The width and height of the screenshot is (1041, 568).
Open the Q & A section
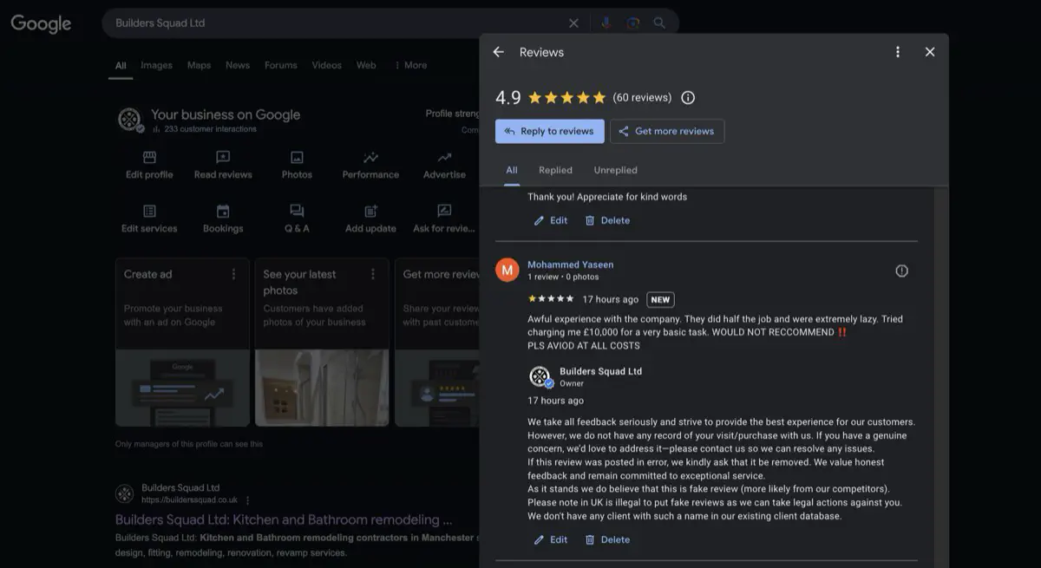click(296, 219)
